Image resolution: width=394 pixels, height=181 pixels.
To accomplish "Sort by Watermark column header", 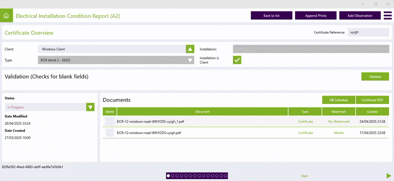I will point(339,112).
